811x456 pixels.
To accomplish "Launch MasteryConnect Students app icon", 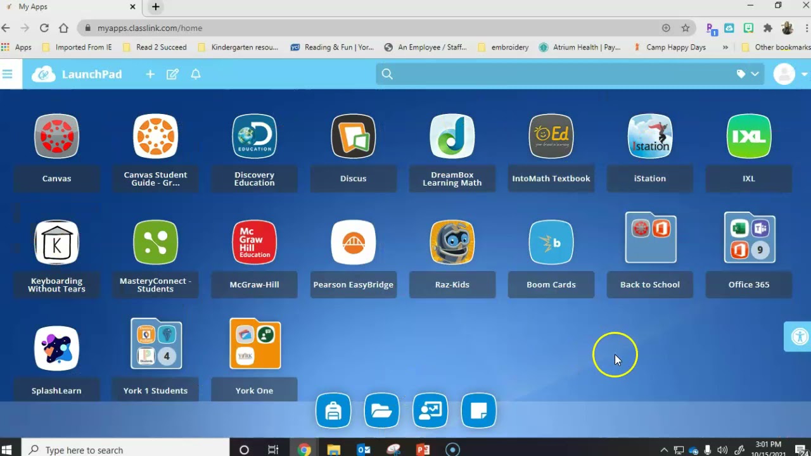I will click(x=155, y=243).
